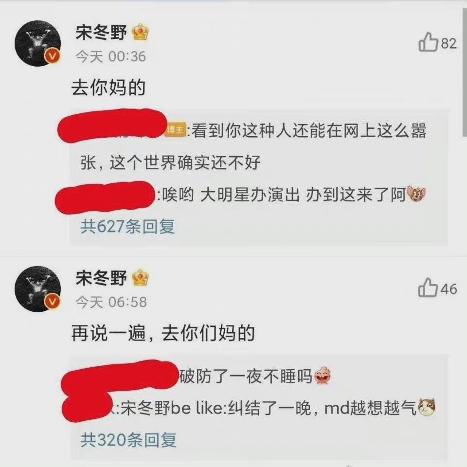Open 宋冬野 avatar on 00:36 comment
Image resolution: width=467 pixels, height=467 pixels.
coord(38,43)
